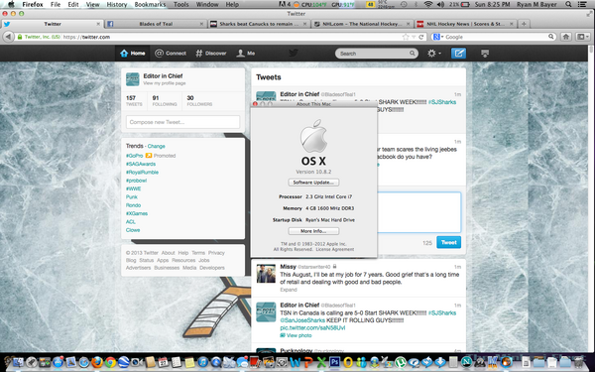
Task: Open App Store from the Dock
Action: [58, 362]
